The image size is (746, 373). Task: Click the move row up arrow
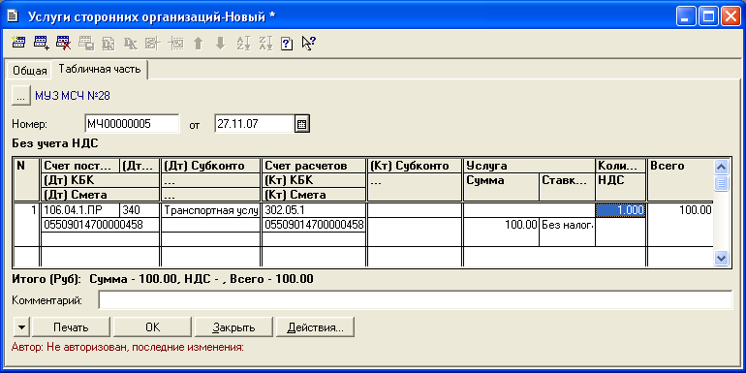point(198,44)
